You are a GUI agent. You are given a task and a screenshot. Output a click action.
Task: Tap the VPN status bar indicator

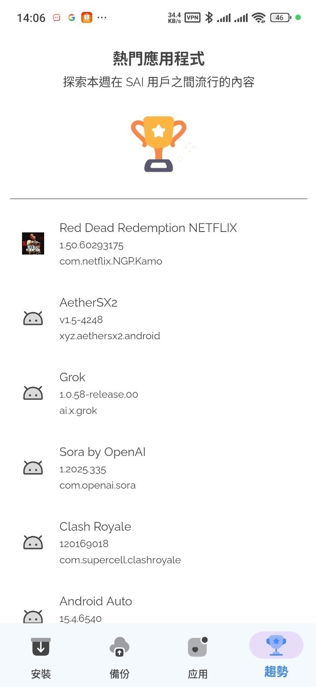[192, 18]
